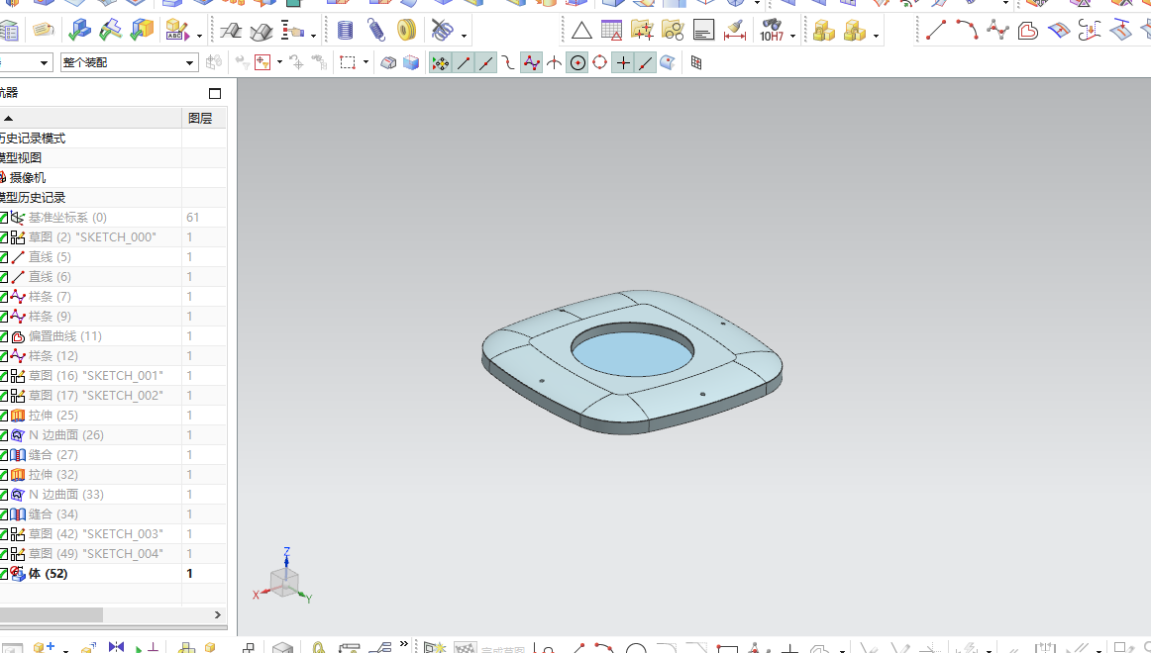Image resolution: width=1151 pixels, height=653 pixels.
Task: Click the shaded blue cube view icon
Action: (411, 63)
